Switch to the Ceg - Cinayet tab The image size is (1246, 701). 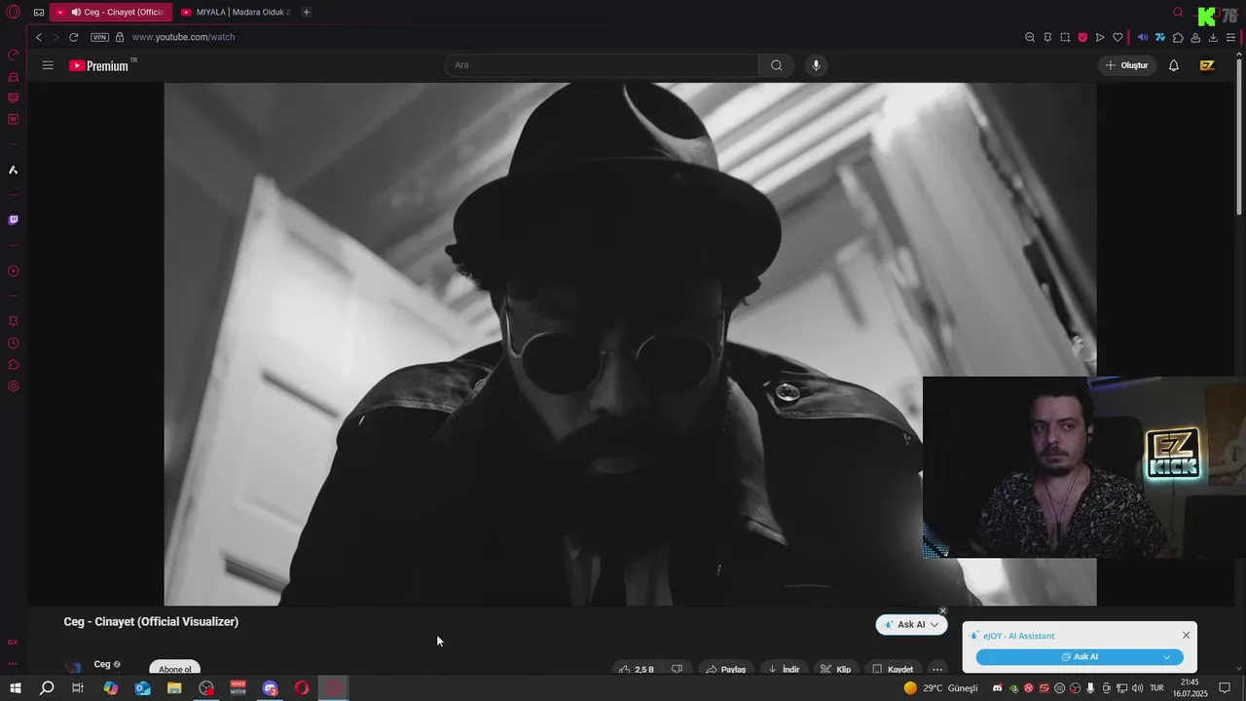pos(110,12)
